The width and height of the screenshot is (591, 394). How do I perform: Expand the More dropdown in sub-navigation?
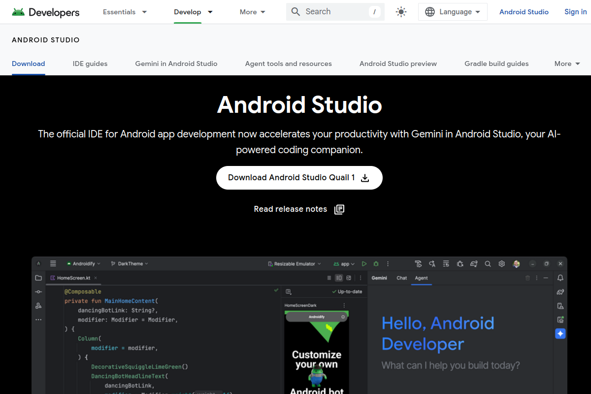point(567,64)
